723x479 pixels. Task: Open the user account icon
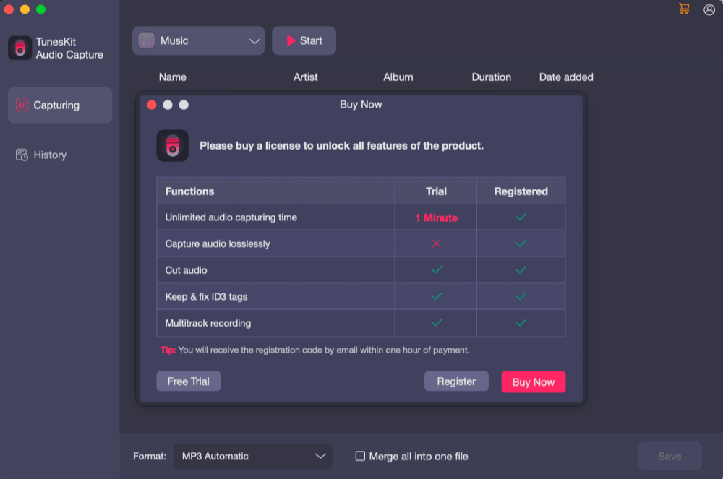[x=709, y=9]
